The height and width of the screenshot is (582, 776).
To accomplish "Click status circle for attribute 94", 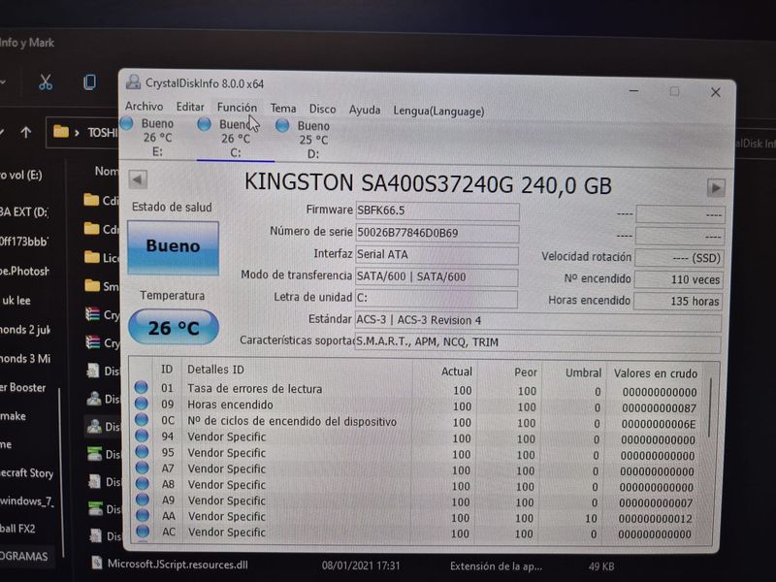I will point(142,436).
